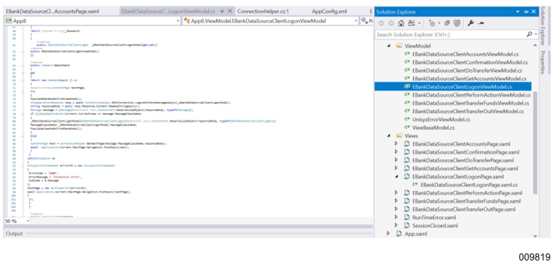Switch to the ConnectionHelper.cs:1 tab
This screenshot has width=555, height=270.
click(263, 11)
